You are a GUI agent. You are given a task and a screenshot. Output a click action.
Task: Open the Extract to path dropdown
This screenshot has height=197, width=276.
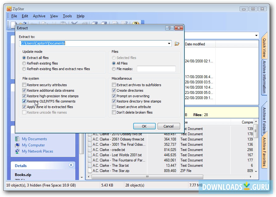tap(169, 44)
